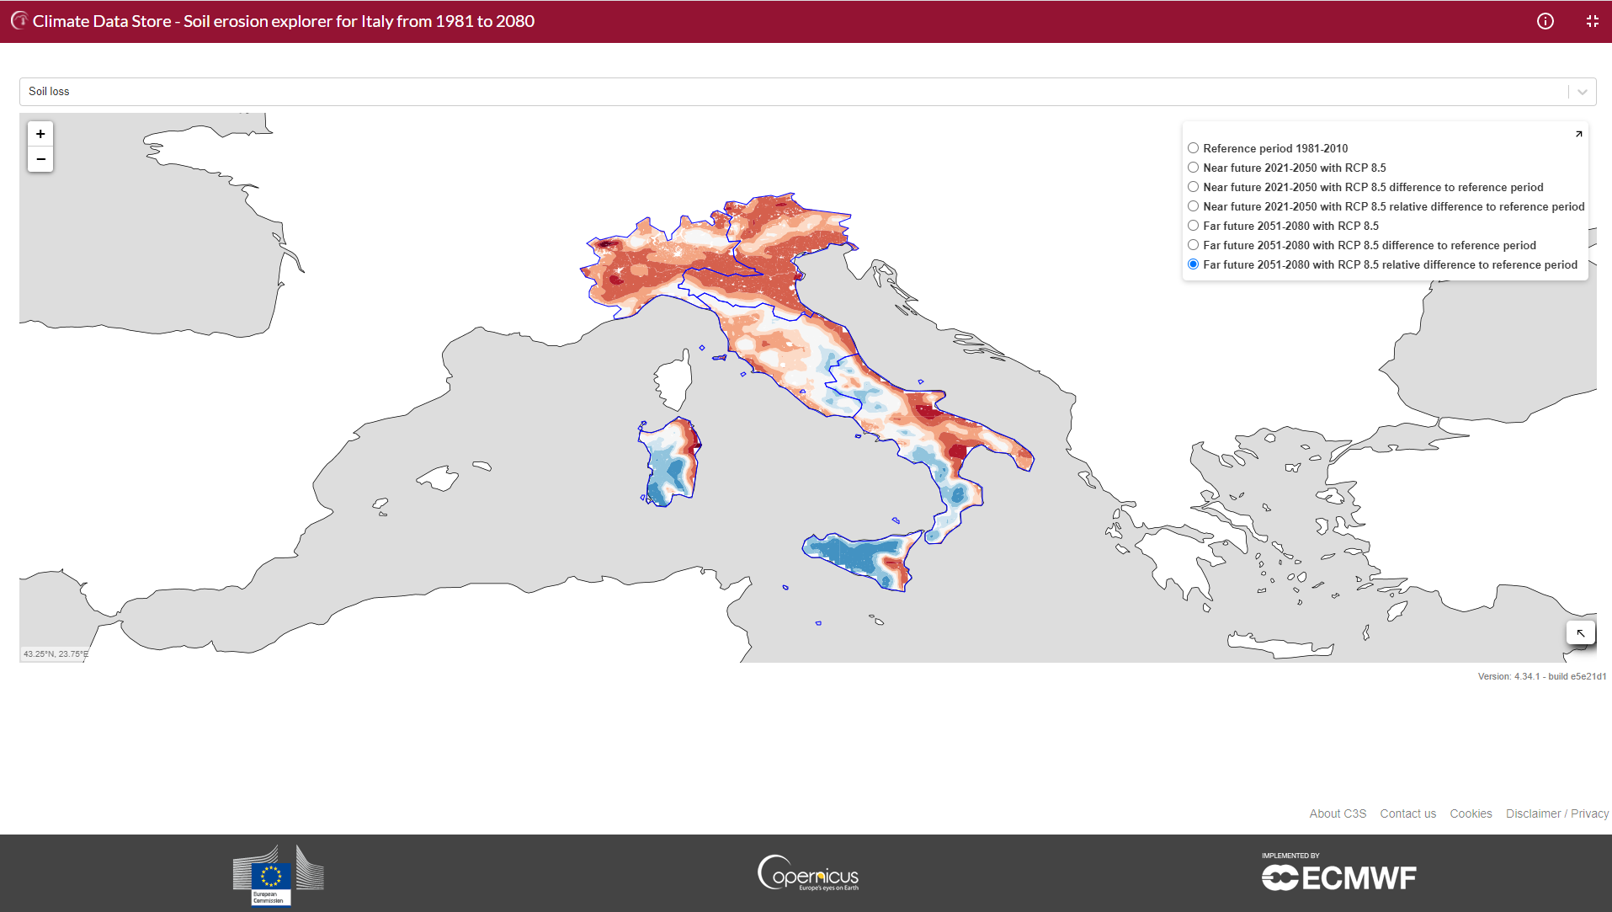Click the European Commission logo
1612x912 pixels.
click(277, 876)
